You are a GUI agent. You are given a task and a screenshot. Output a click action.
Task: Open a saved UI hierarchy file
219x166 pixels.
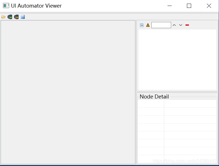pos(3,17)
